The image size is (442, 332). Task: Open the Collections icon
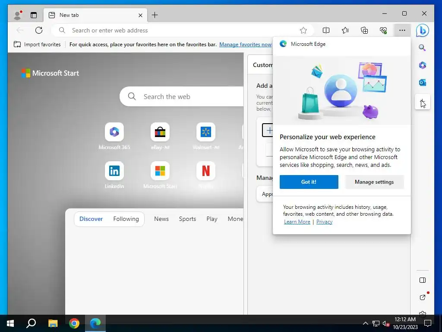click(x=364, y=30)
